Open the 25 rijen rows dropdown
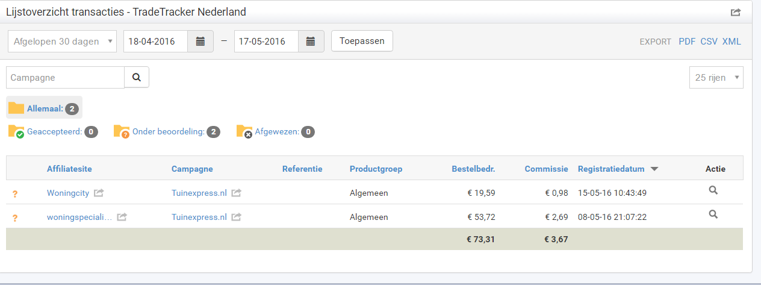The width and height of the screenshot is (761, 285). point(716,77)
